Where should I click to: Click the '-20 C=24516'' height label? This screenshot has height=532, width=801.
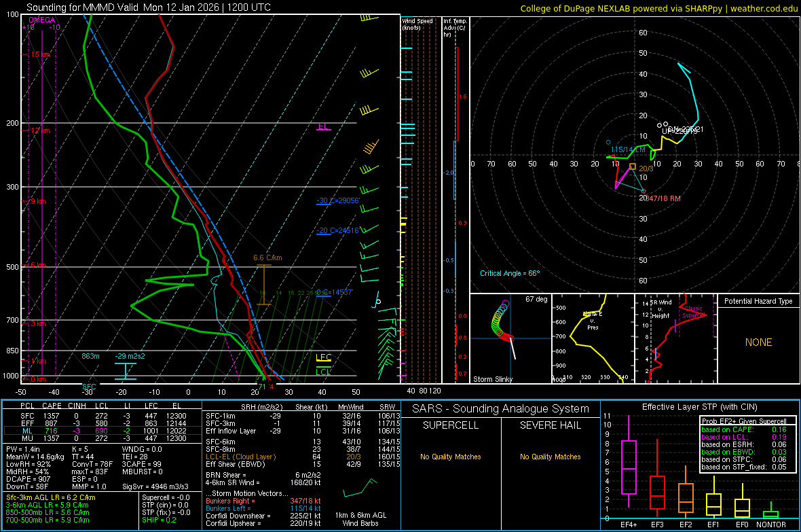pyautogui.click(x=338, y=230)
